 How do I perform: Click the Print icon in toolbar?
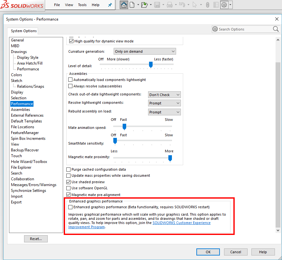tap(170, 5)
